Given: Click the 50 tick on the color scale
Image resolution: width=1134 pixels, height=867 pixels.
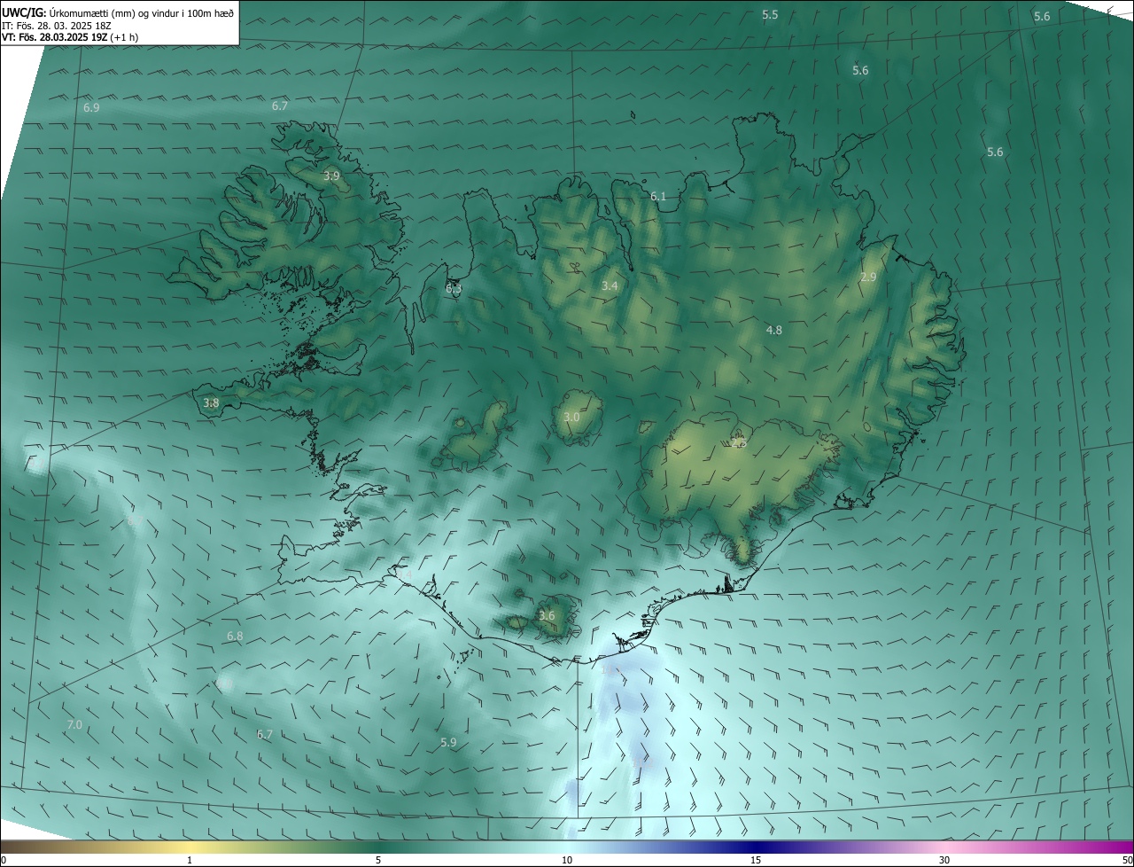Looking at the screenshot, I should (x=1127, y=860).
